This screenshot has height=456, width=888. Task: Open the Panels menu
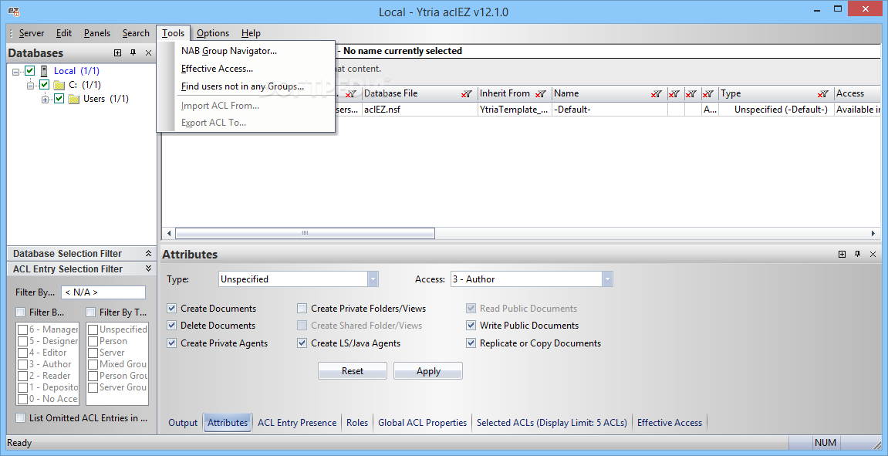(97, 33)
